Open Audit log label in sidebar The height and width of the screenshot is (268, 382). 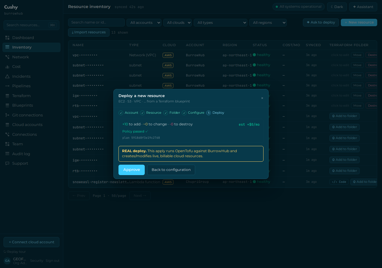(21, 154)
